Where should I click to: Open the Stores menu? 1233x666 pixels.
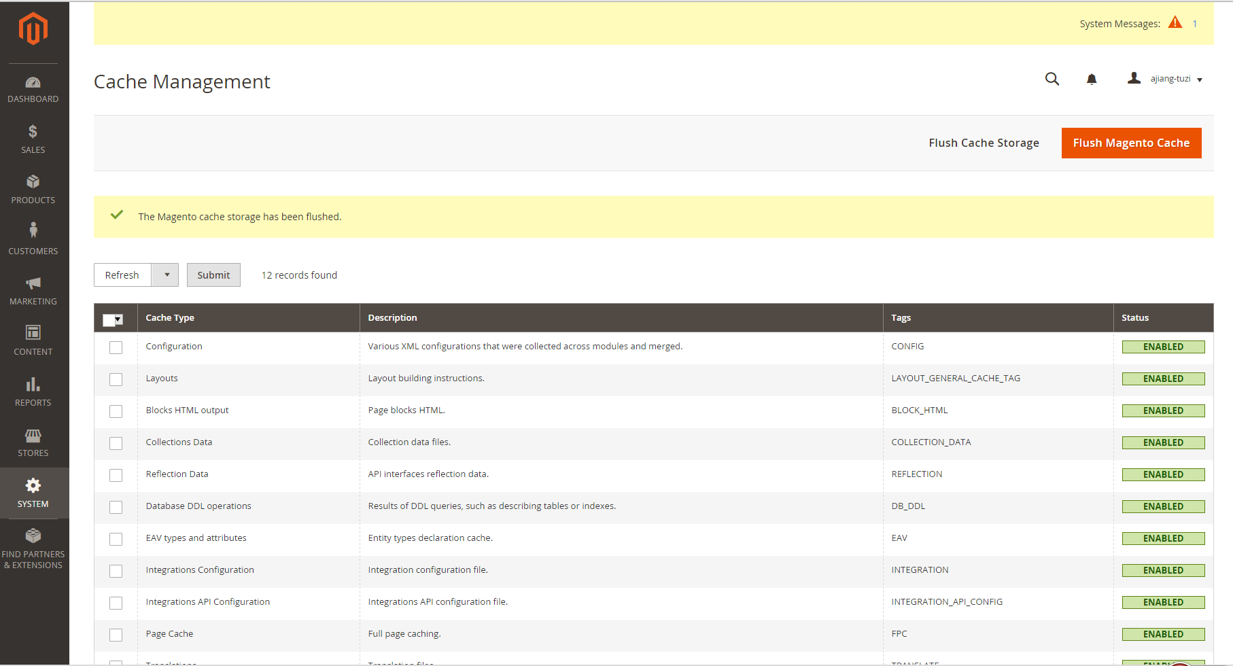click(x=33, y=443)
